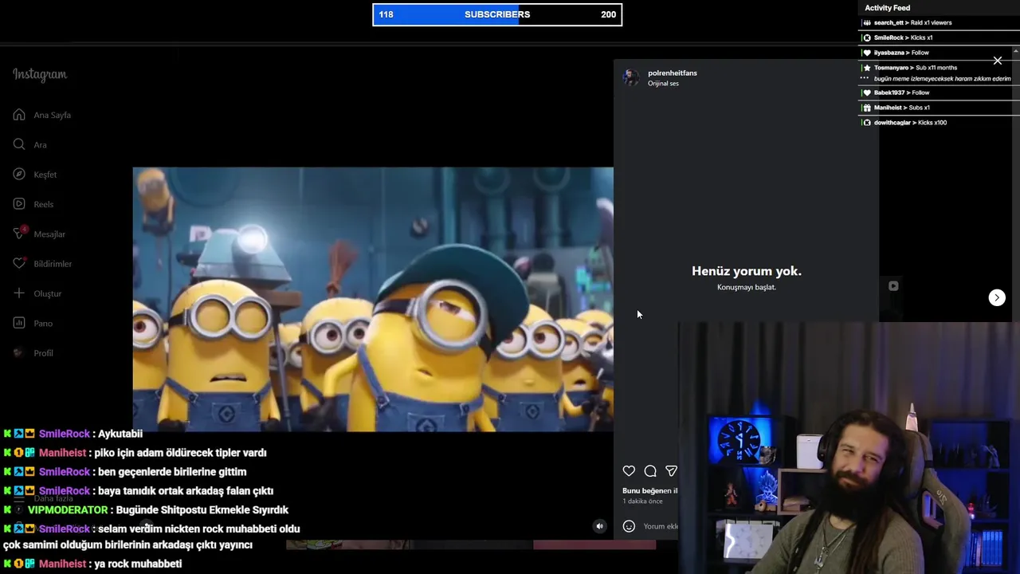Toggle the video sound speaker icon
The width and height of the screenshot is (1020, 574).
click(x=600, y=526)
